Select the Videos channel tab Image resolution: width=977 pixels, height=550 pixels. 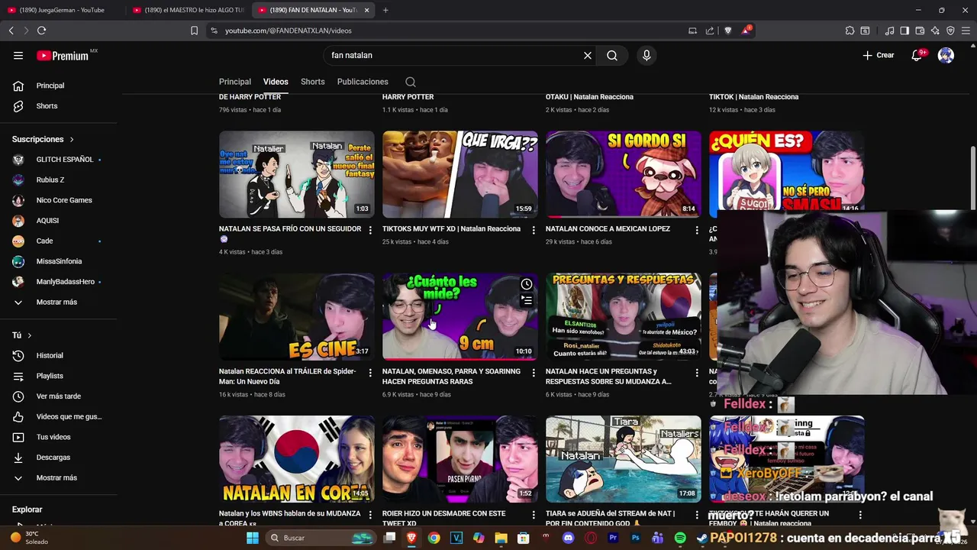276,82
